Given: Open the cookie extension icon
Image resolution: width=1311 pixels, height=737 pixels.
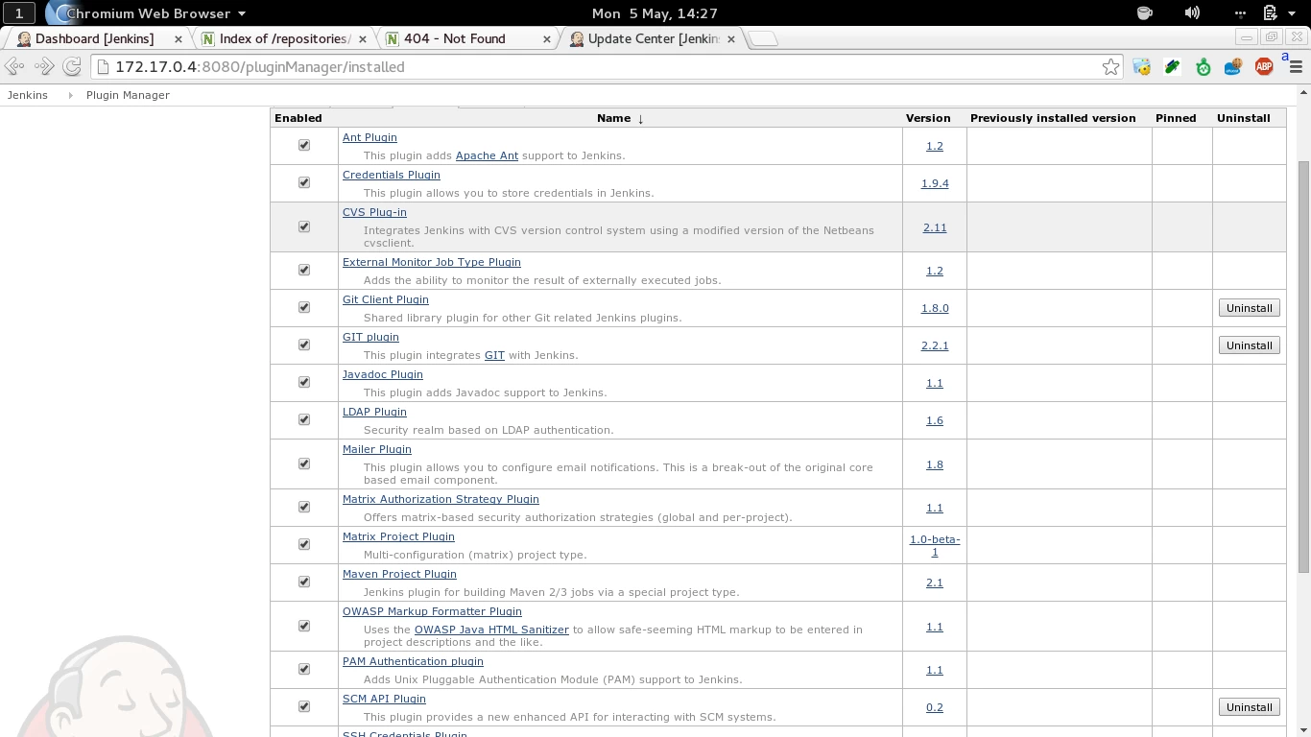Looking at the screenshot, I should [1233, 66].
